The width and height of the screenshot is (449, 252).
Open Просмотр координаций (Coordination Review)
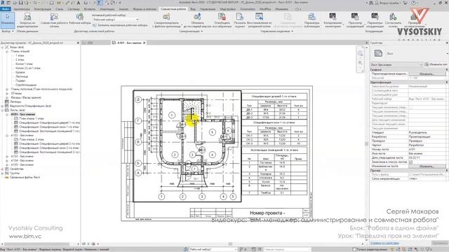[355, 20]
